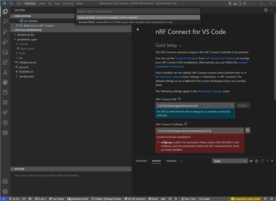Click the status bar feedback person icon

266,199
